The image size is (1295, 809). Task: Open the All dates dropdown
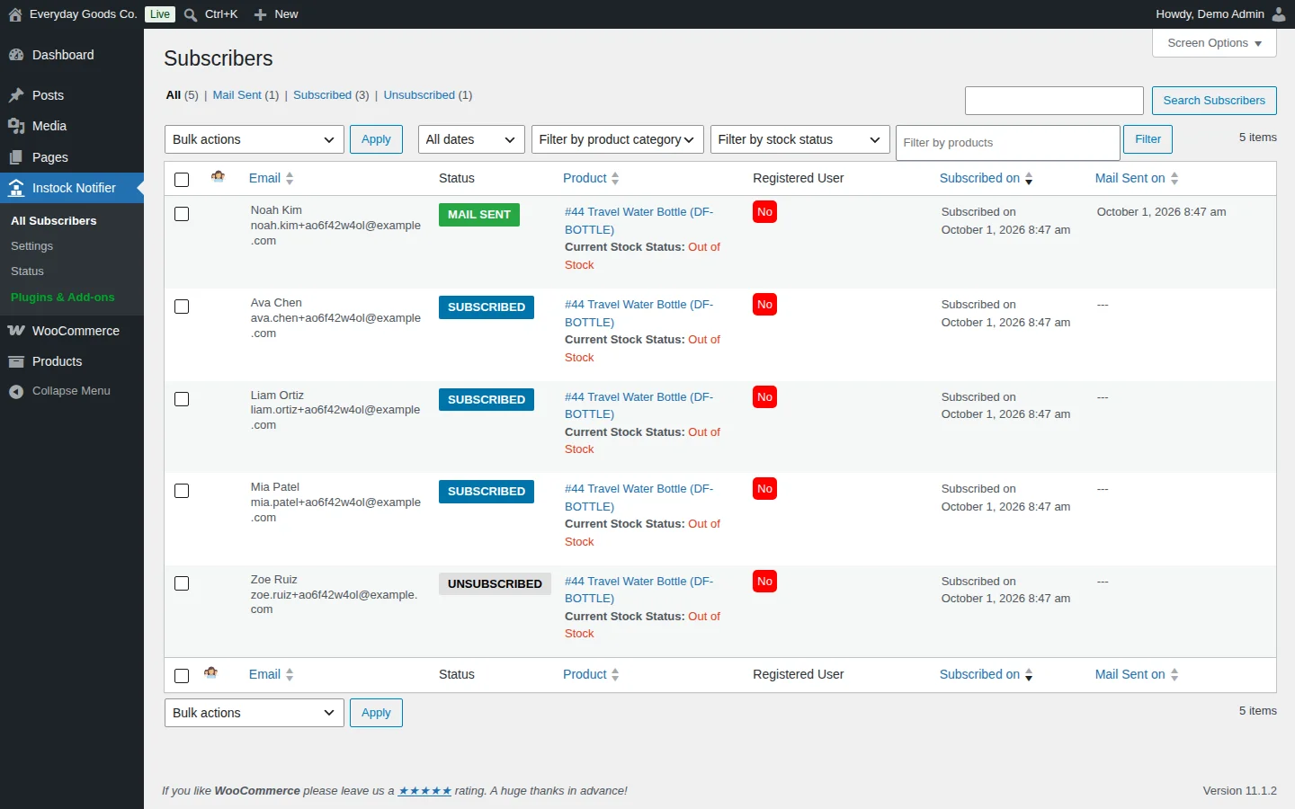[x=471, y=139]
